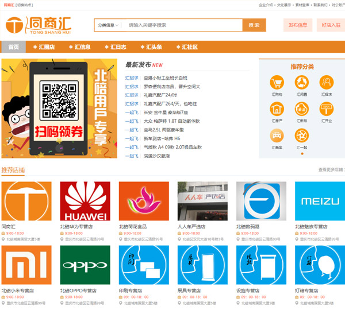Open the 汇新品 new products icon

click(302, 109)
